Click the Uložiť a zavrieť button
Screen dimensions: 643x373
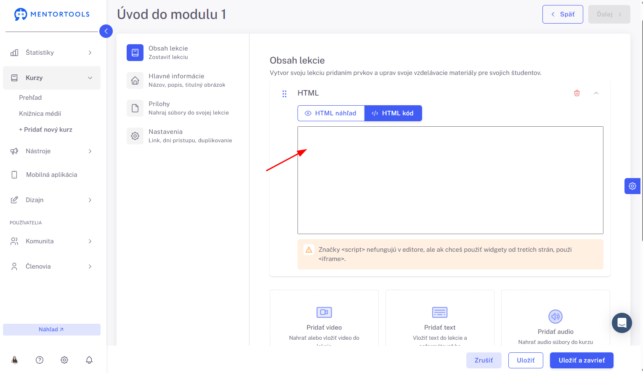582,360
